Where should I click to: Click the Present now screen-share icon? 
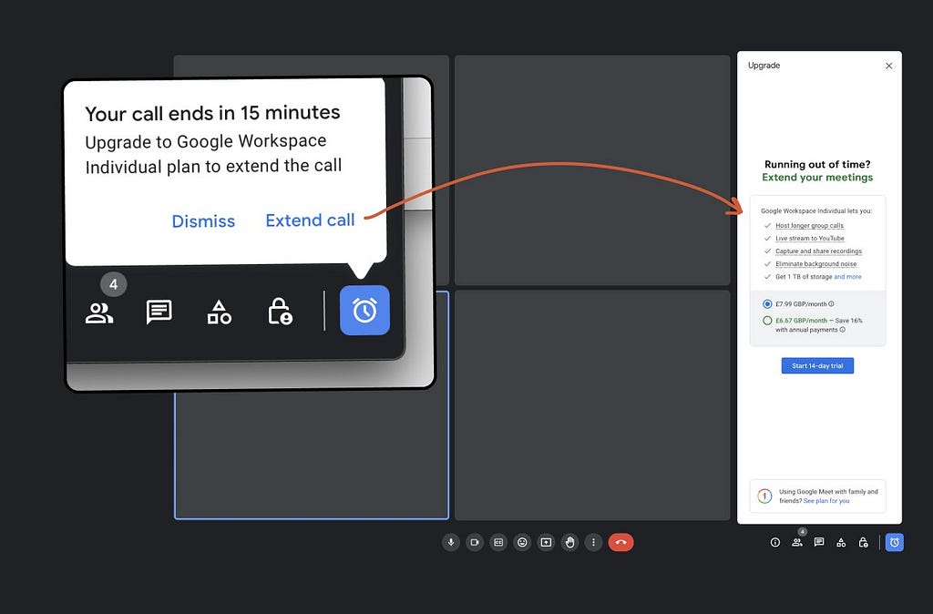547,542
